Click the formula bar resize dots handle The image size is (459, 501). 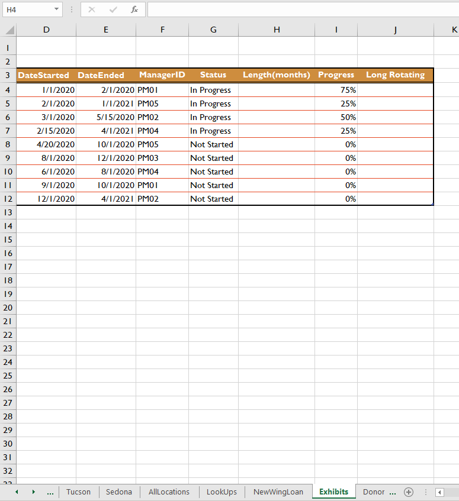coord(72,9)
